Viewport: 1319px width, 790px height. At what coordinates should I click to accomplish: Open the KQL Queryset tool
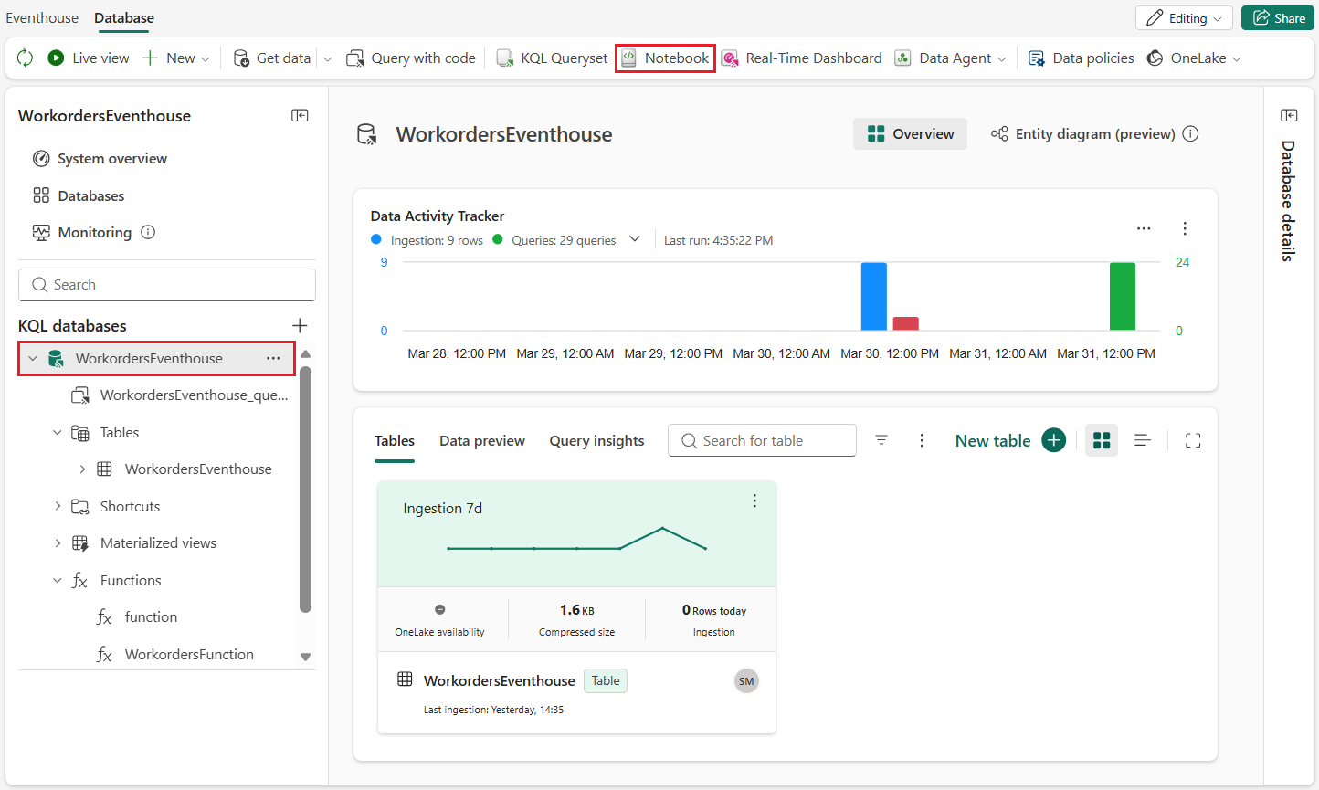(552, 58)
